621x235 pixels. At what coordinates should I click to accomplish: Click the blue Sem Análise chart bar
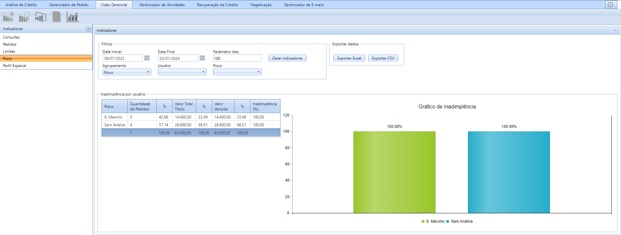point(509,172)
